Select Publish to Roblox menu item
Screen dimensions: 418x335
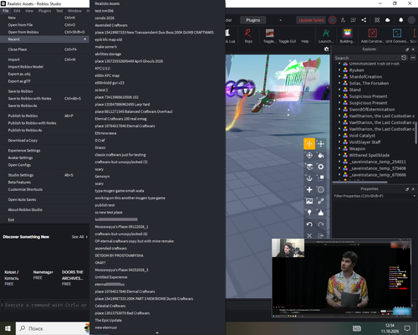pyautogui.click(x=44, y=116)
